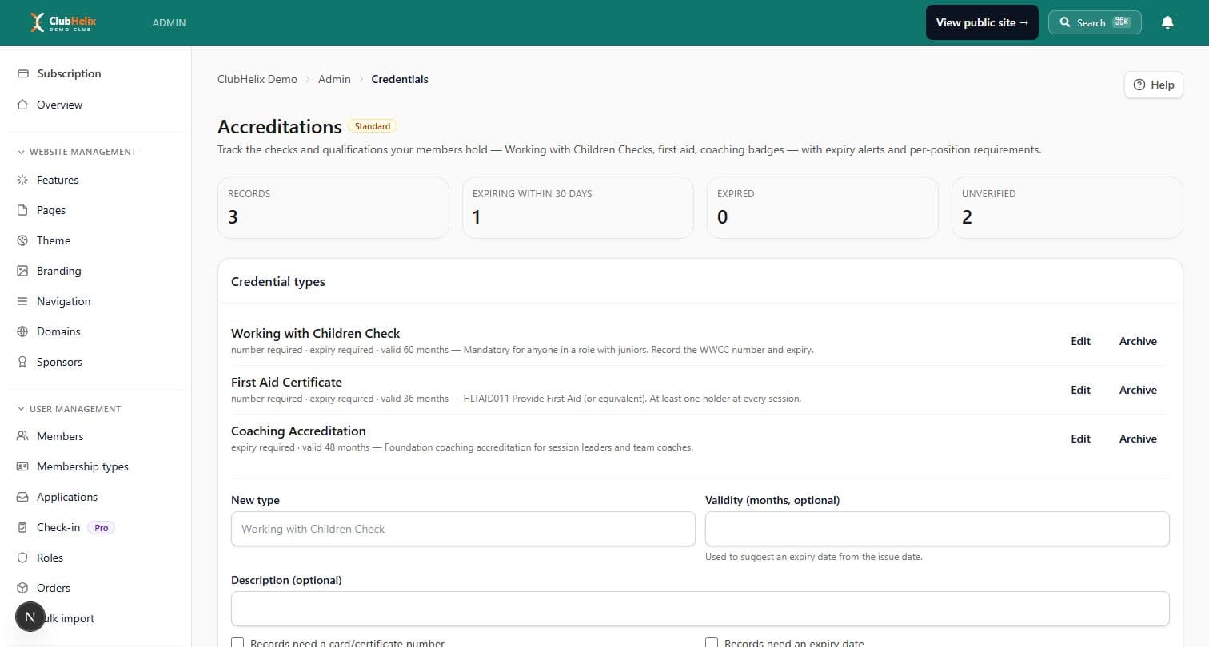The height and width of the screenshot is (647, 1209).
Task: Click the Membership types card icon
Action: coord(22,466)
